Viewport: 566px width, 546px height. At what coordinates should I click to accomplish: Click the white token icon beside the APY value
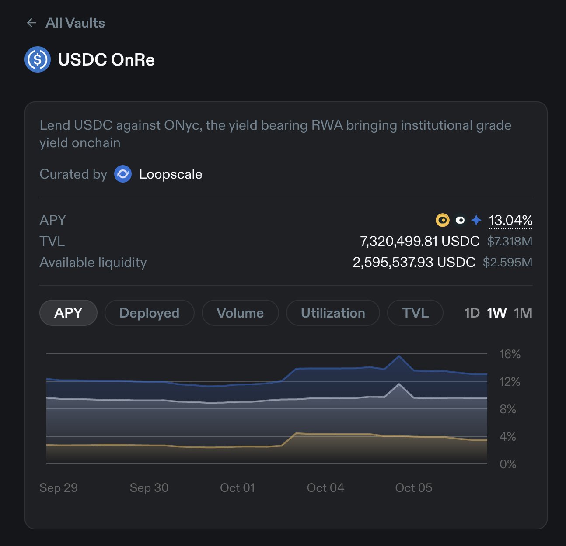pyautogui.click(x=460, y=221)
